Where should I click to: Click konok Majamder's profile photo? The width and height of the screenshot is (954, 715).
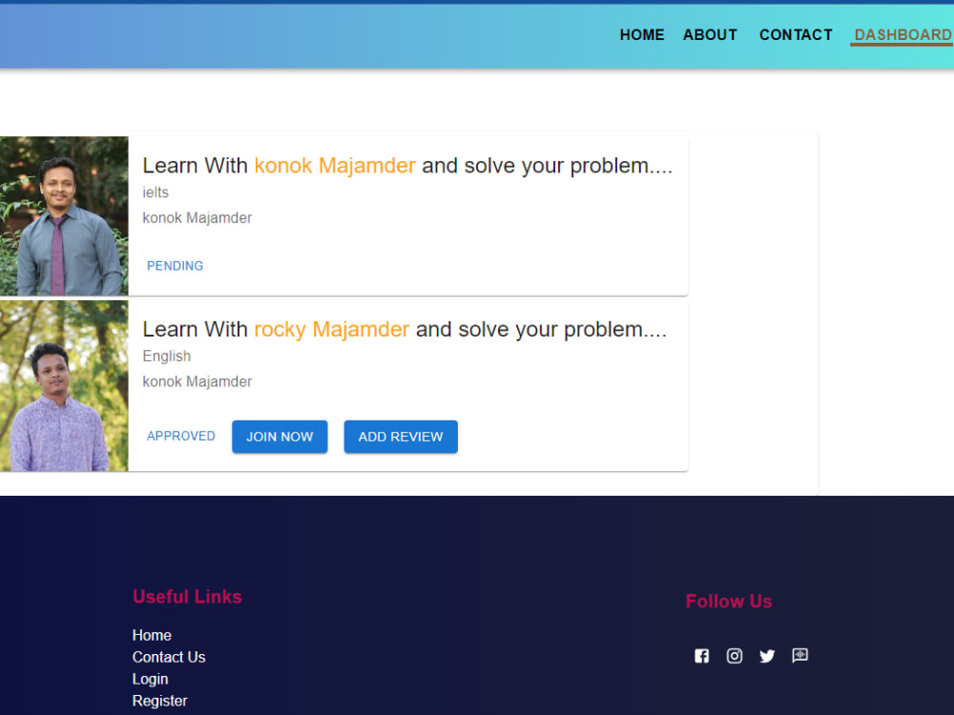[63, 215]
